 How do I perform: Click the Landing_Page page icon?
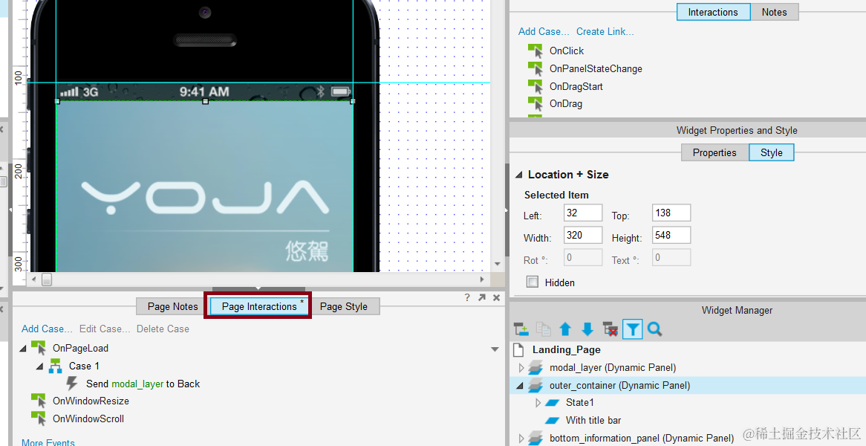[518, 350]
